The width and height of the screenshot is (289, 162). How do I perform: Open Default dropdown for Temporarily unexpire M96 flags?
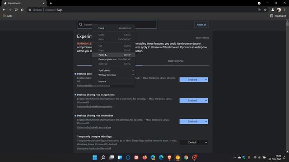tap(194, 143)
